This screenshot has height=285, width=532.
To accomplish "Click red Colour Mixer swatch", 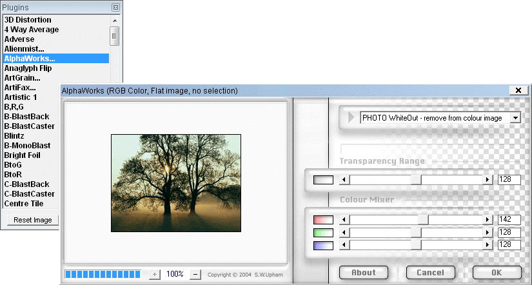I will [323, 220].
